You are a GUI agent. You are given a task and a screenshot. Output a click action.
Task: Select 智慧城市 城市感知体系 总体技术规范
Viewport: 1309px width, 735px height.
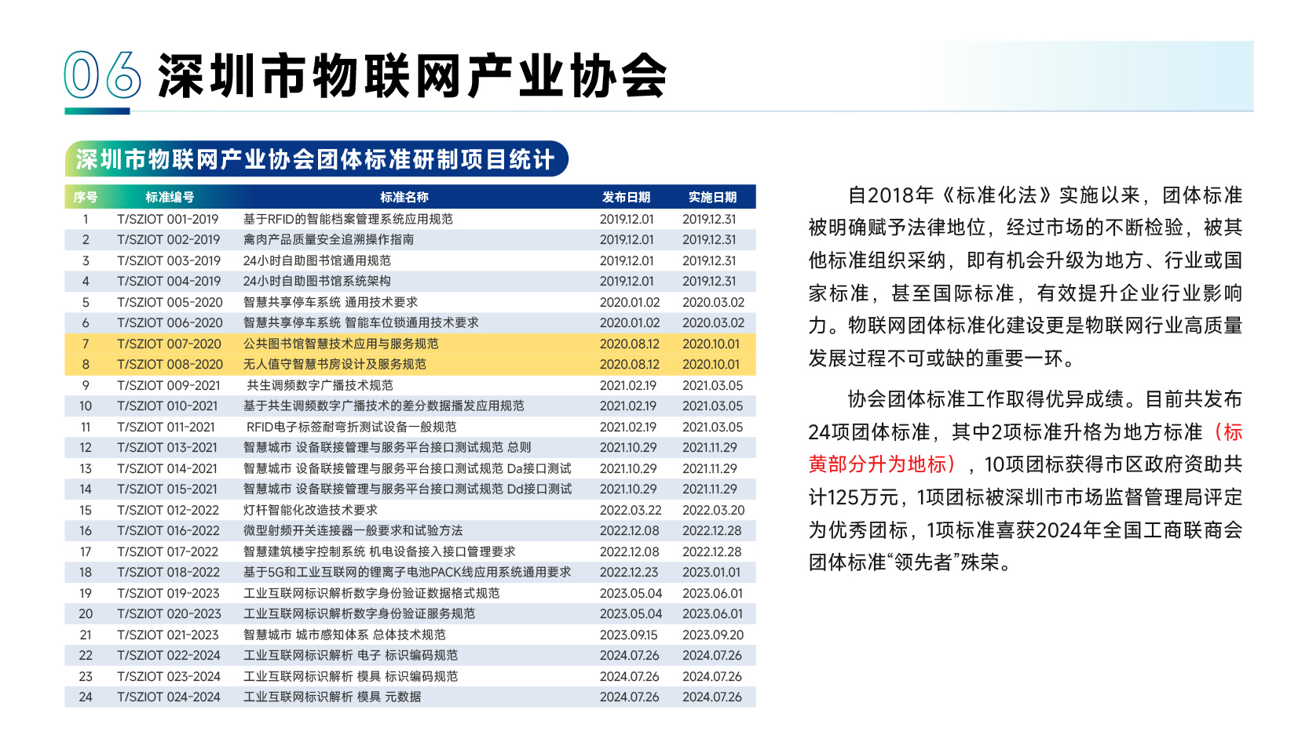[x=344, y=635]
